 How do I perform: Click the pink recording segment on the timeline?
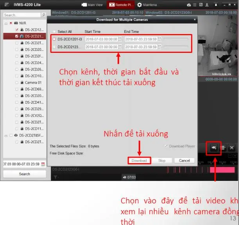pos(222,170)
